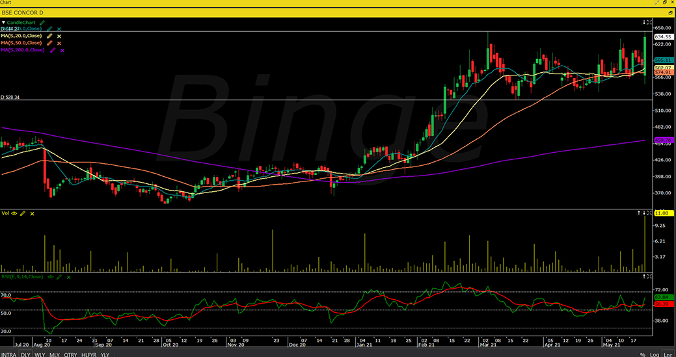Move the RSI pane up with arrow
676x357 pixels.
point(644,276)
